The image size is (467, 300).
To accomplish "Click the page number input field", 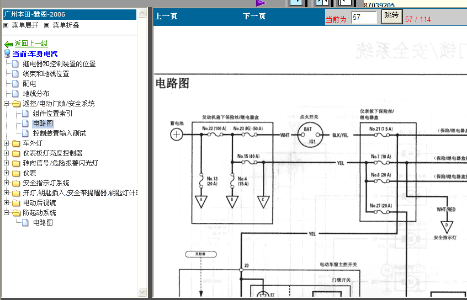I will pyautogui.click(x=364, y=17).
